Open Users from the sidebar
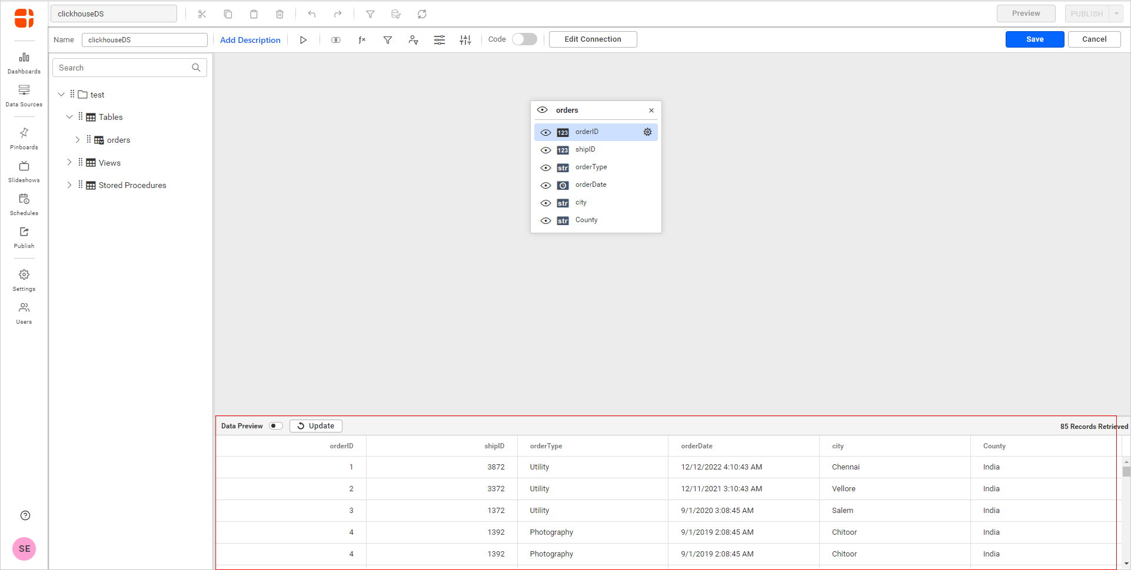1131x570 pixels. point(24,313)
